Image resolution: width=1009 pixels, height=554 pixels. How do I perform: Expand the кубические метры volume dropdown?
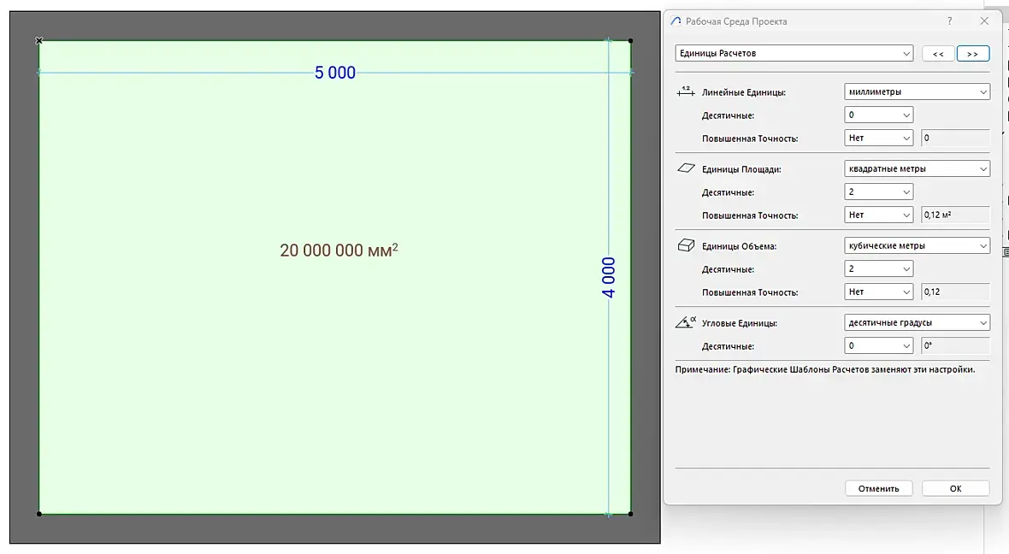(917, 245)
